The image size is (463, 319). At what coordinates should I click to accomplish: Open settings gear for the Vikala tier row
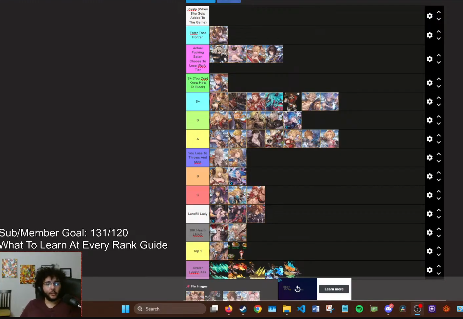coord(430,16)
